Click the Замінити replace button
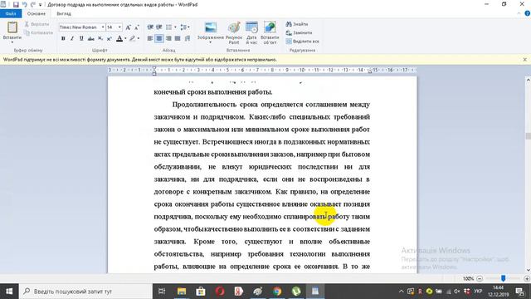This screenshot has width=531, height=299. pyautogui.click(x=299, y=32)
